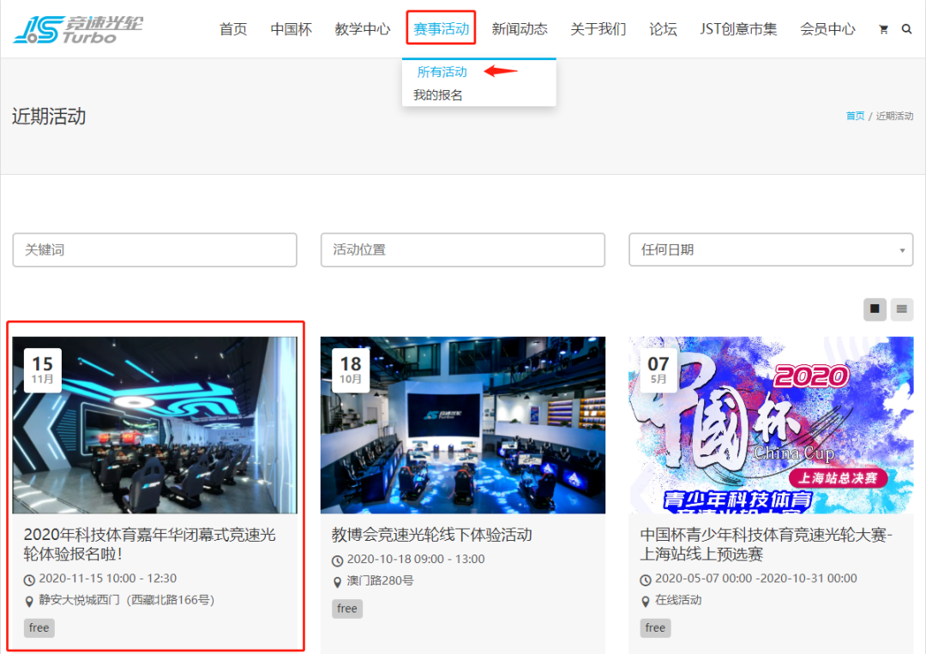926x654 pixels.
Task: Switch to grid view layout
Action: (x=875, y=309)
